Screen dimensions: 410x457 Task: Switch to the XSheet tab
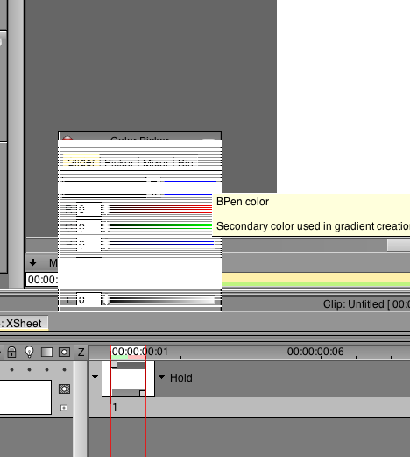[x=24, y=324]
